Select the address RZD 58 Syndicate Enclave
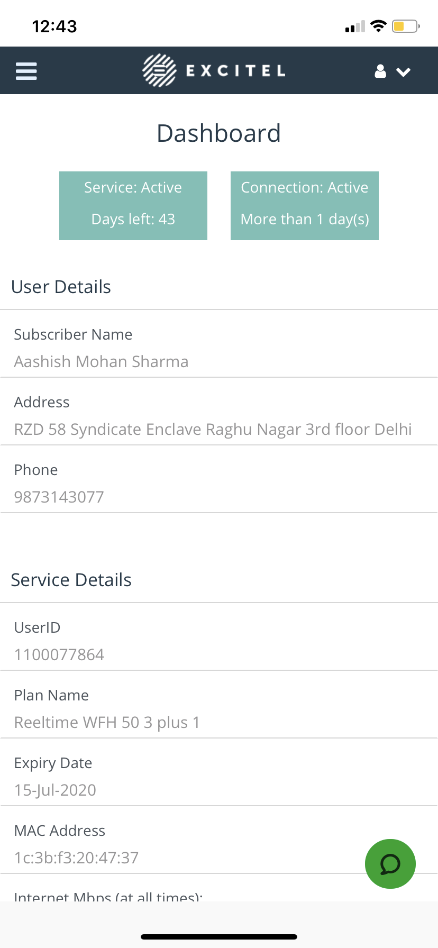 click(x=213, y=429)
